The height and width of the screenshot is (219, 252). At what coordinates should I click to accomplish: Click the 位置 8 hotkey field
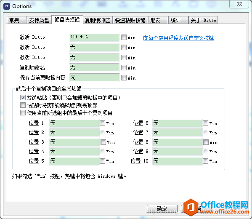(x=177, y=142)
